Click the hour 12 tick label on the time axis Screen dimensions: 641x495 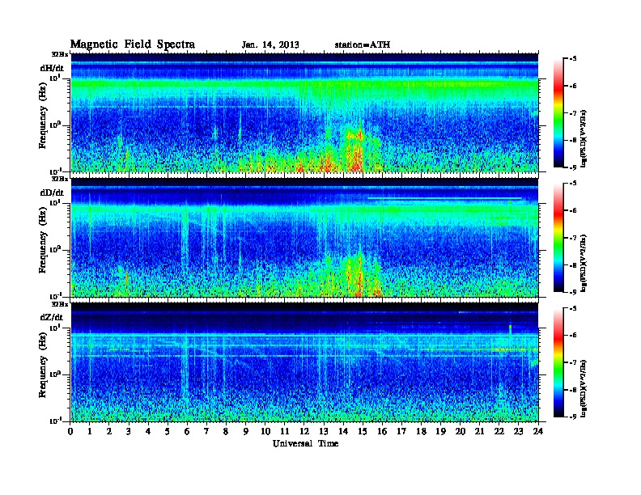[x=304, y=432]
